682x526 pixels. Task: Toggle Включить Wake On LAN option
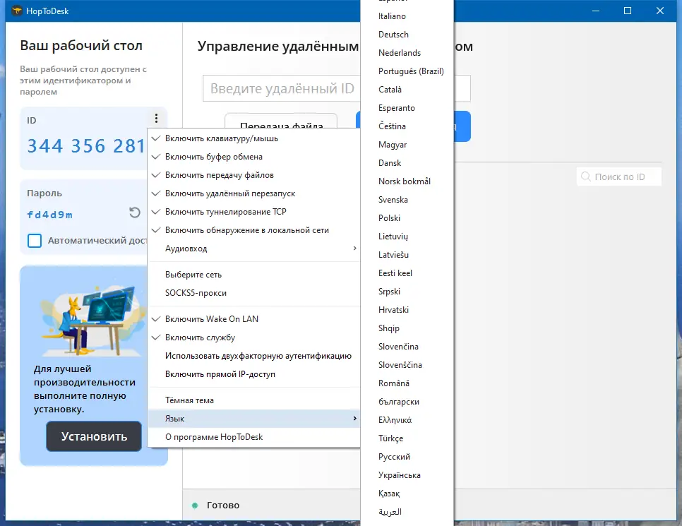coord(254,319)
